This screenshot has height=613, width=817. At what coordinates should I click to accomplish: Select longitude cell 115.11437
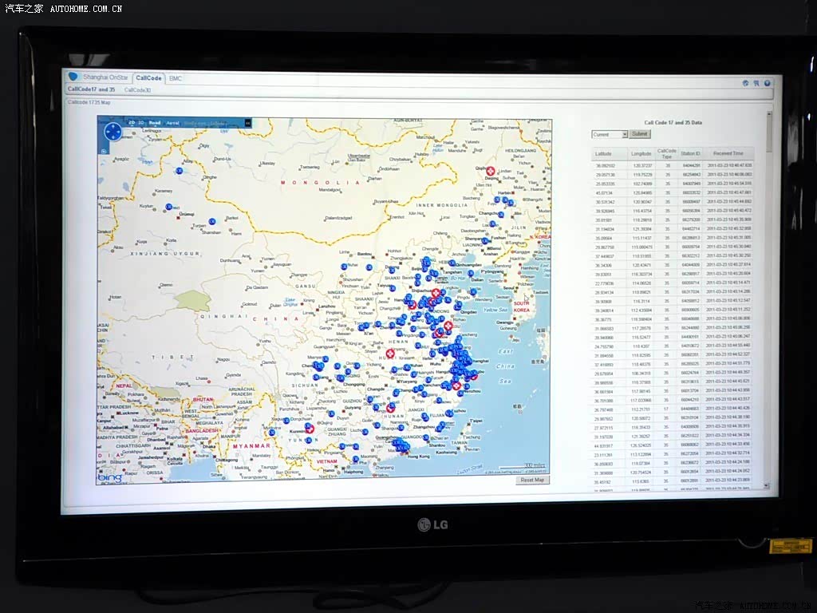642,238
